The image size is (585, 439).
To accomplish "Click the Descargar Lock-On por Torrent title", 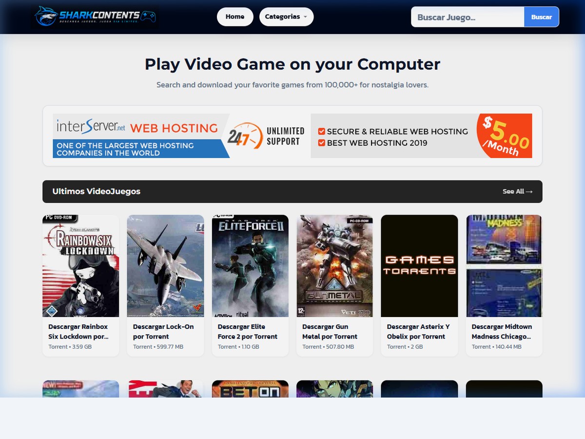I will 163,332.
